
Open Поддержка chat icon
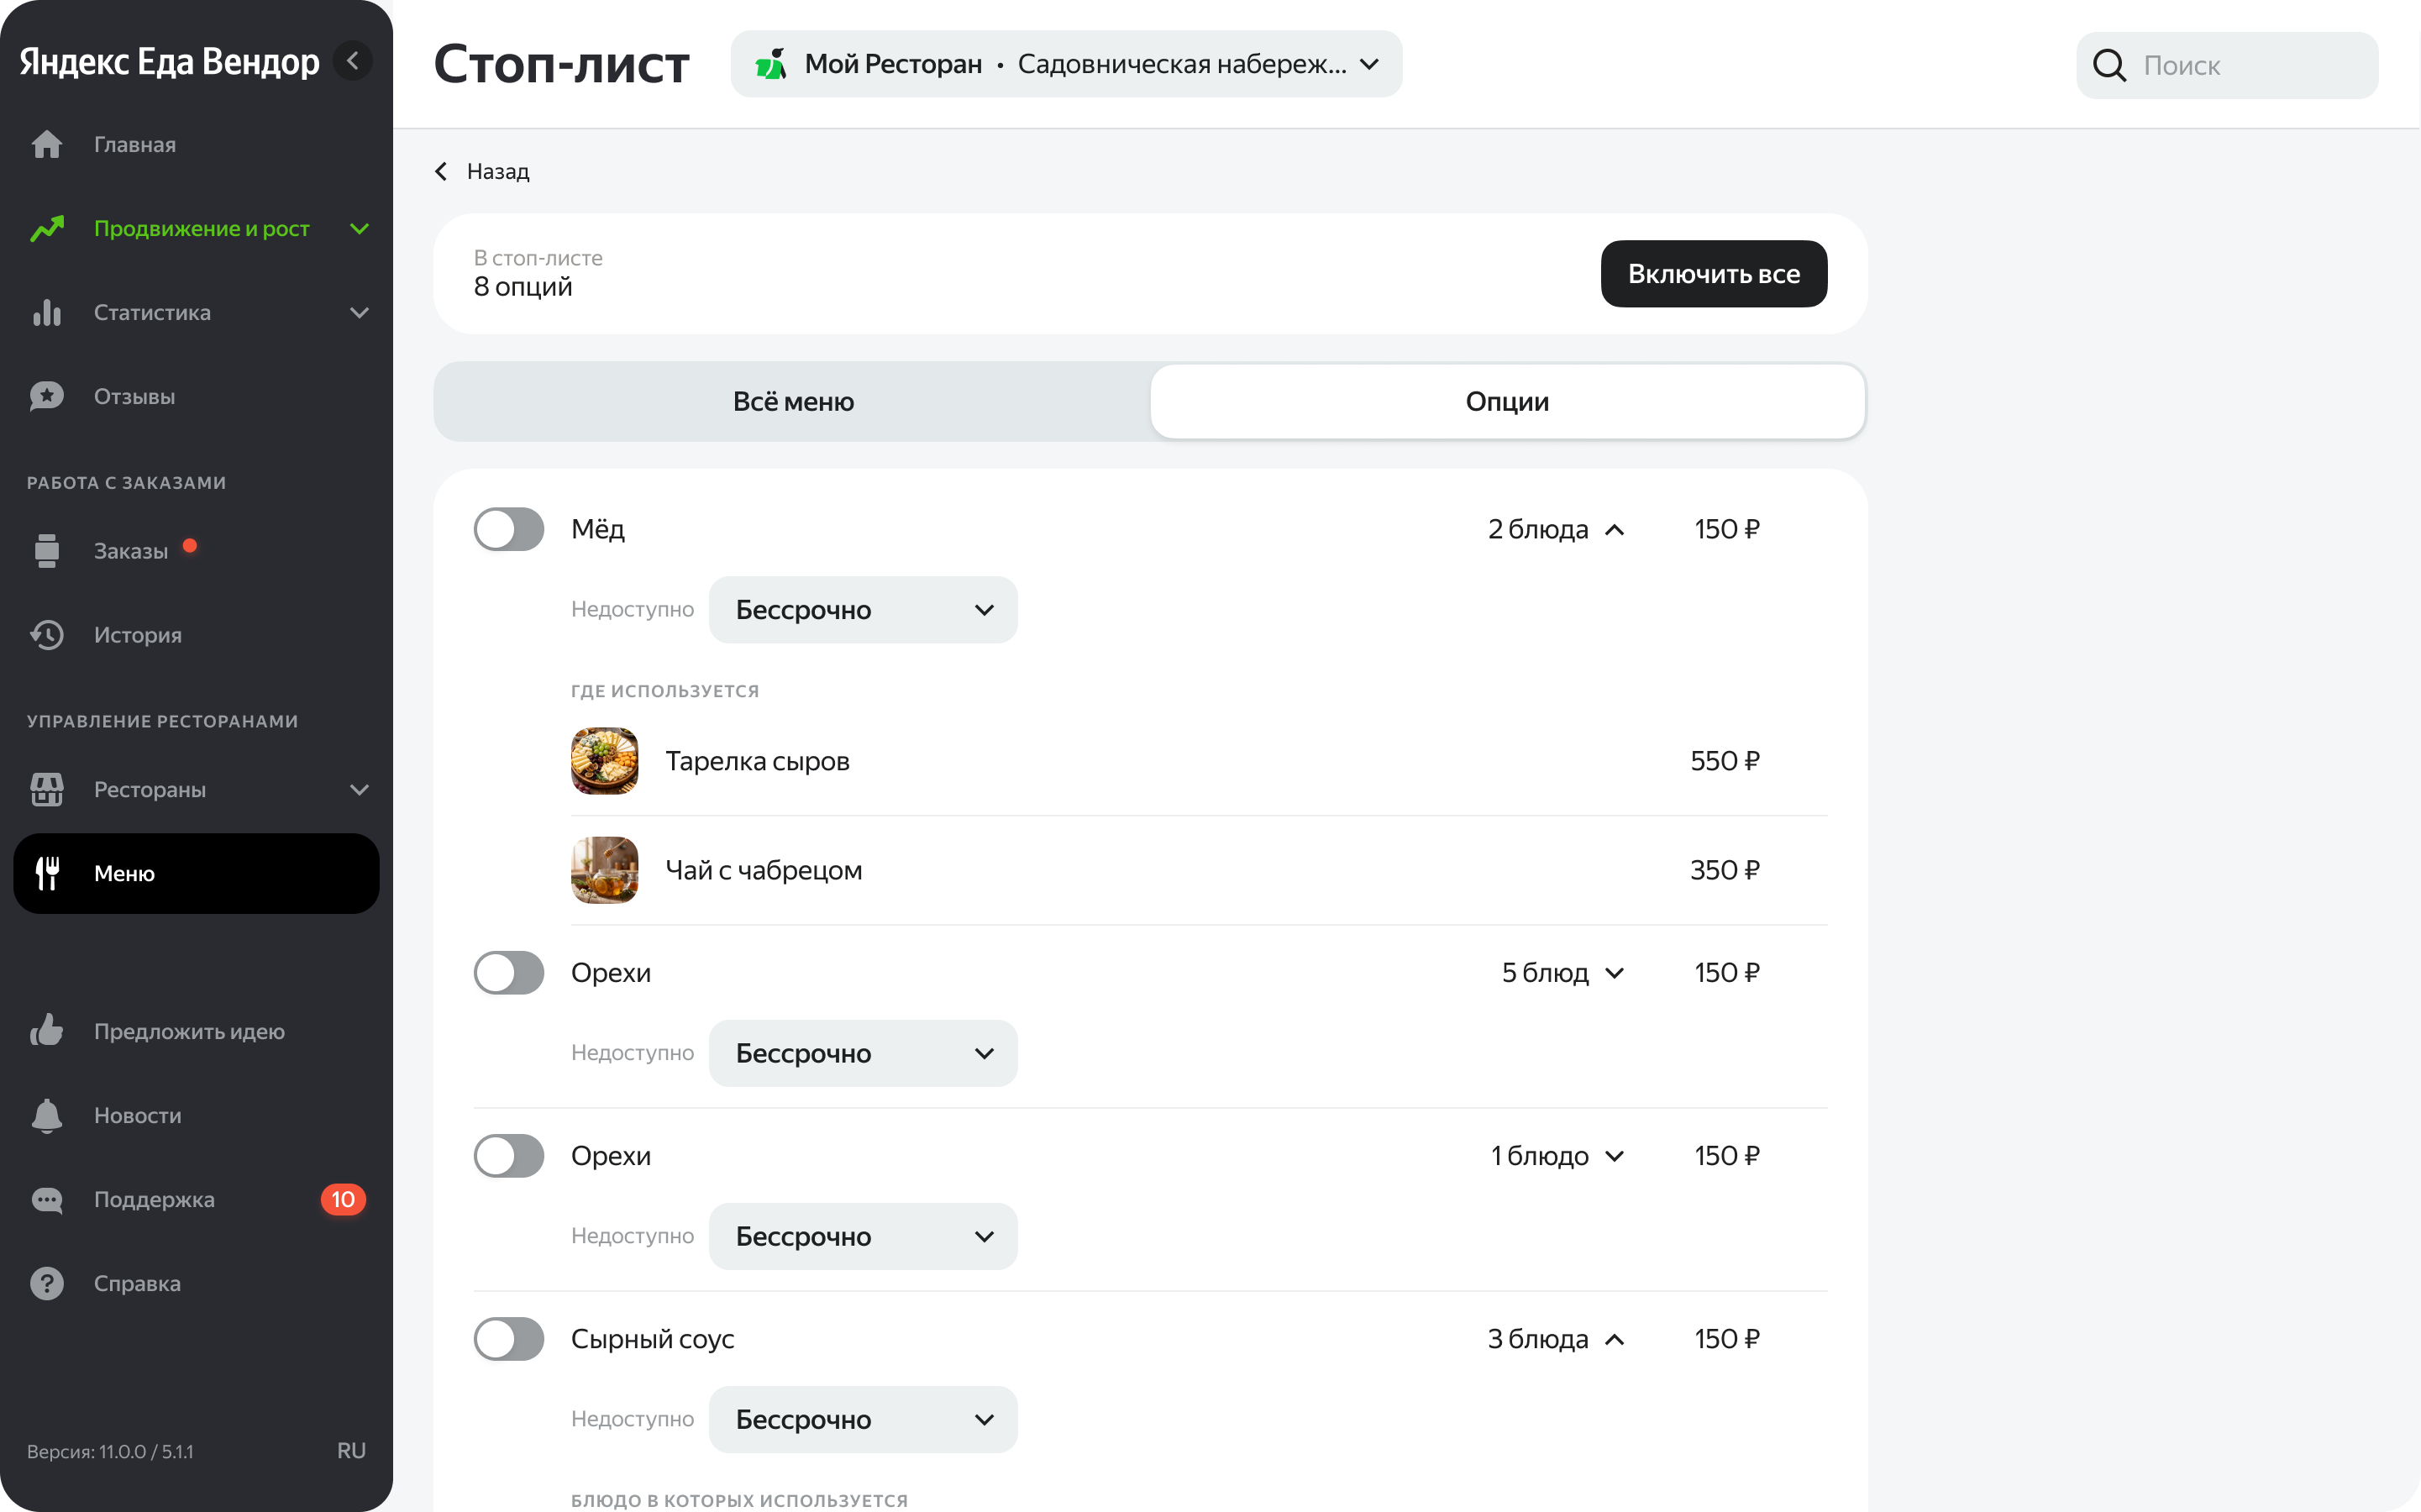(47, 1199)
